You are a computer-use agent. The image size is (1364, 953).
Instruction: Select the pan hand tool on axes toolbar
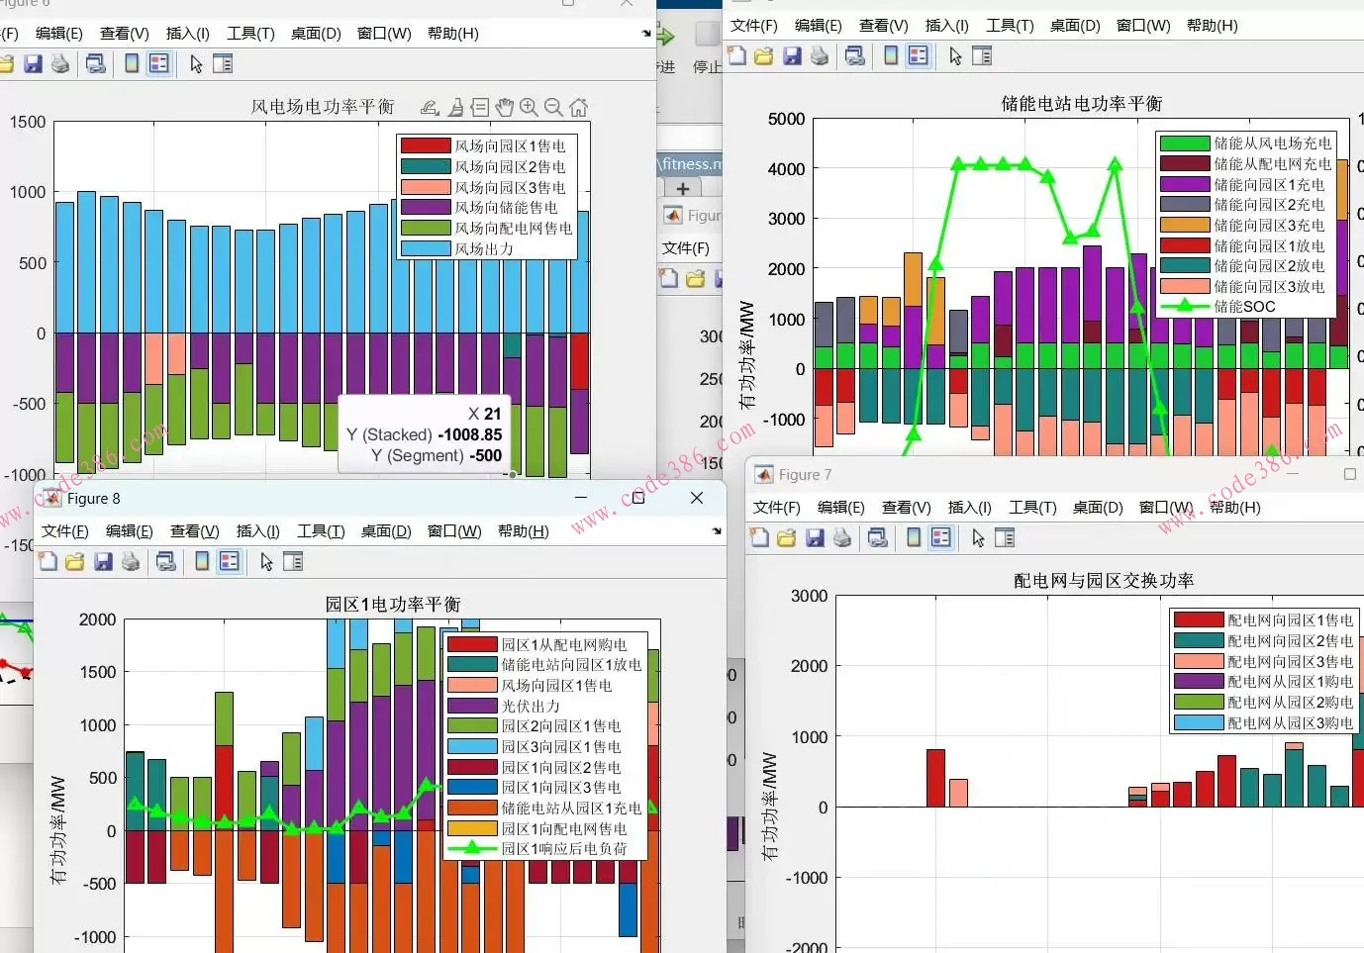[x=505, y=107]
